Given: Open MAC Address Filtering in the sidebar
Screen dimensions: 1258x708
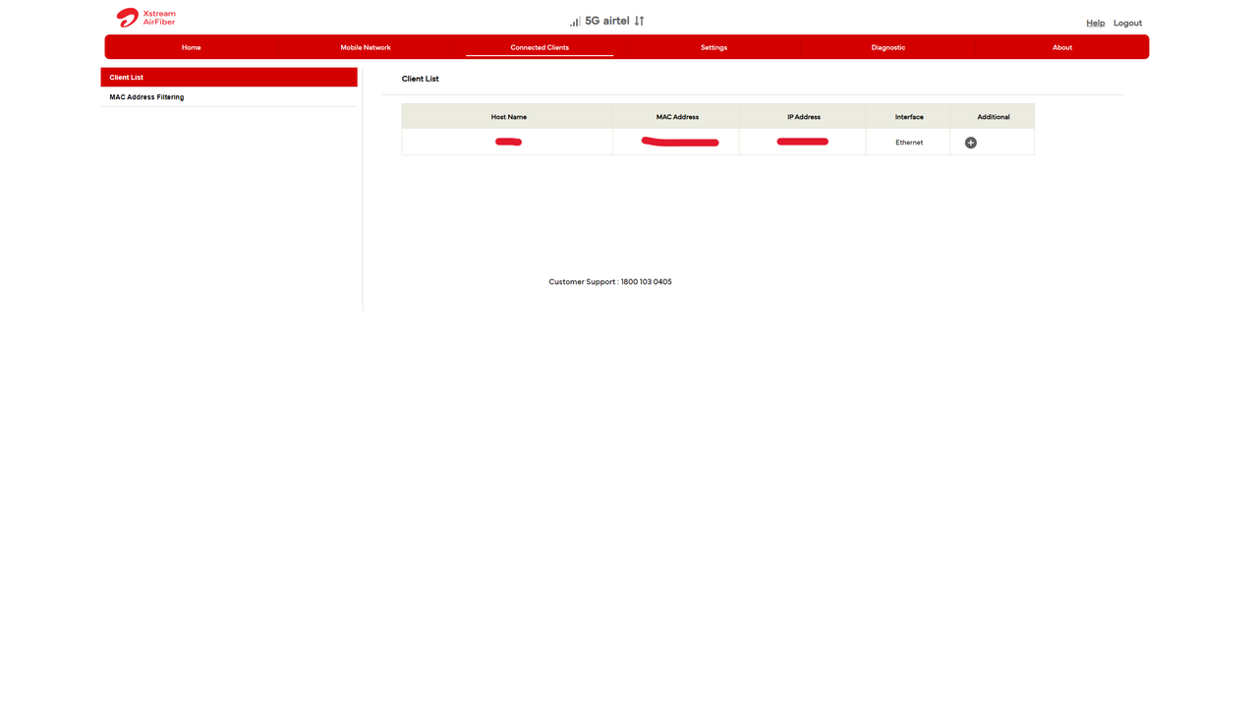Looking at the screenshot, I should 229,97.
